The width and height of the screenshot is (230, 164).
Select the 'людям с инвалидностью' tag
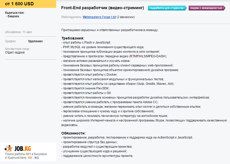click(207, 8)
